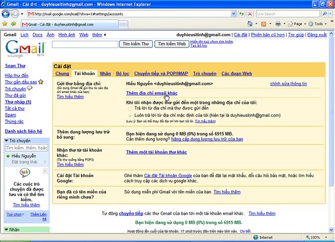Click the IE Back navigation arrow
This screenshot has height=242, width=335.
pos(5,14)
